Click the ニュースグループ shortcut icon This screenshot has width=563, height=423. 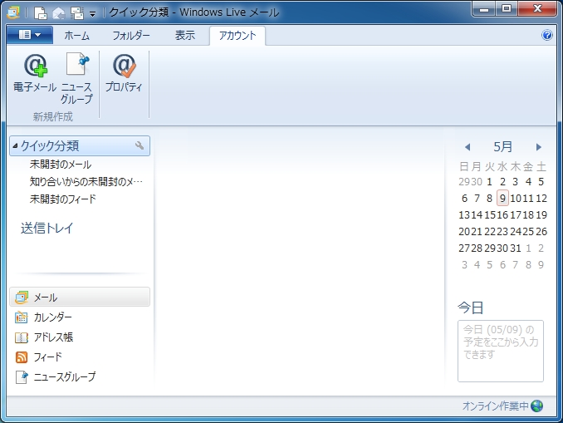pyautogui.click(x=22, y=376)
